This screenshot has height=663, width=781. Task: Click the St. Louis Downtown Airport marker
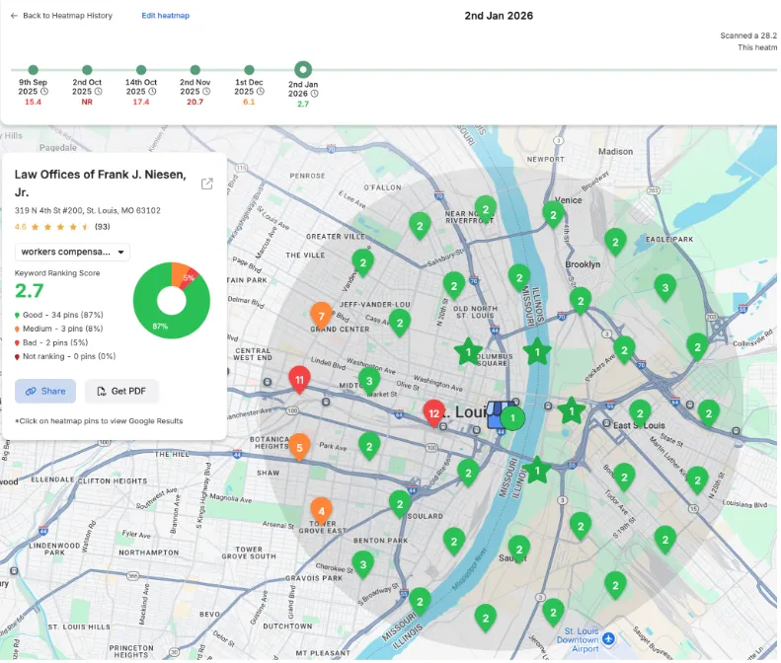(x=608, y=637)
